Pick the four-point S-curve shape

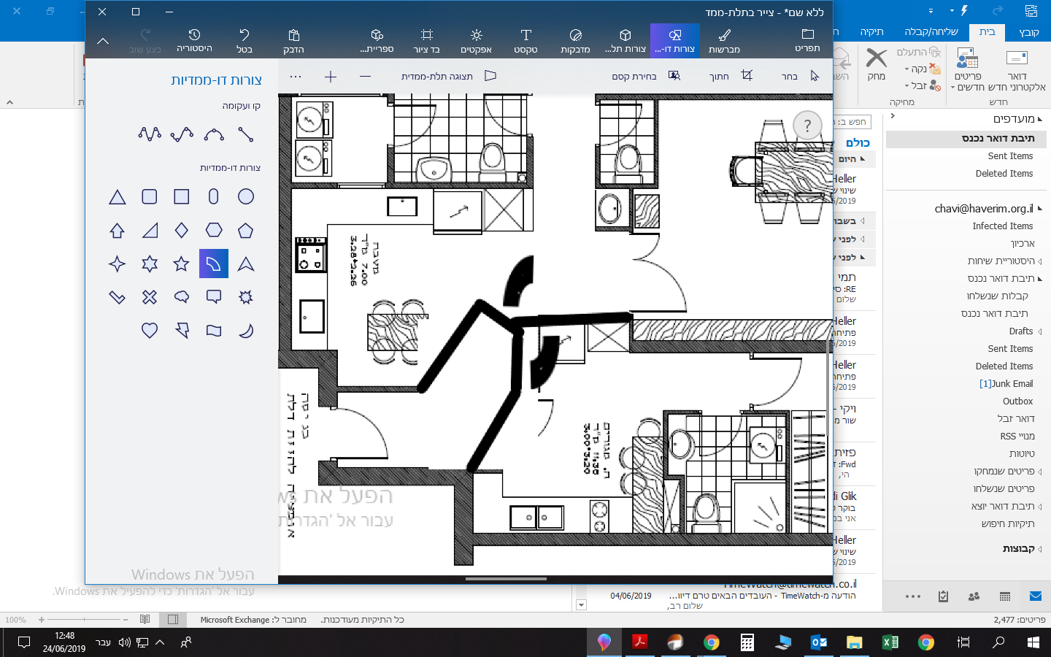pos(182,134)
